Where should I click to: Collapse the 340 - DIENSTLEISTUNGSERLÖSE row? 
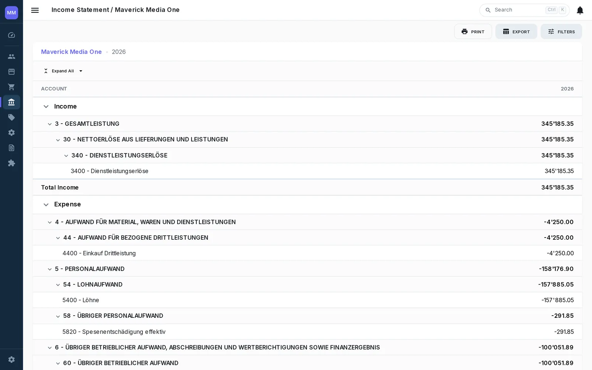point(66,156)
